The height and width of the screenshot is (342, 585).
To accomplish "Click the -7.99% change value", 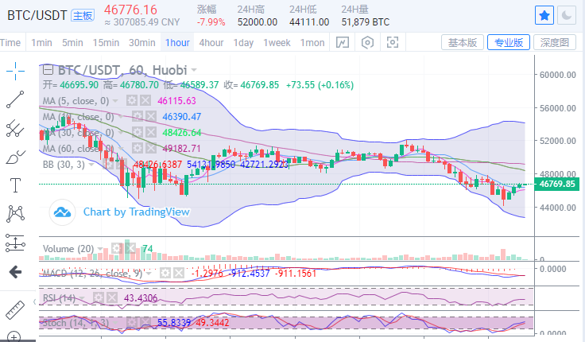I will [211, 22].
